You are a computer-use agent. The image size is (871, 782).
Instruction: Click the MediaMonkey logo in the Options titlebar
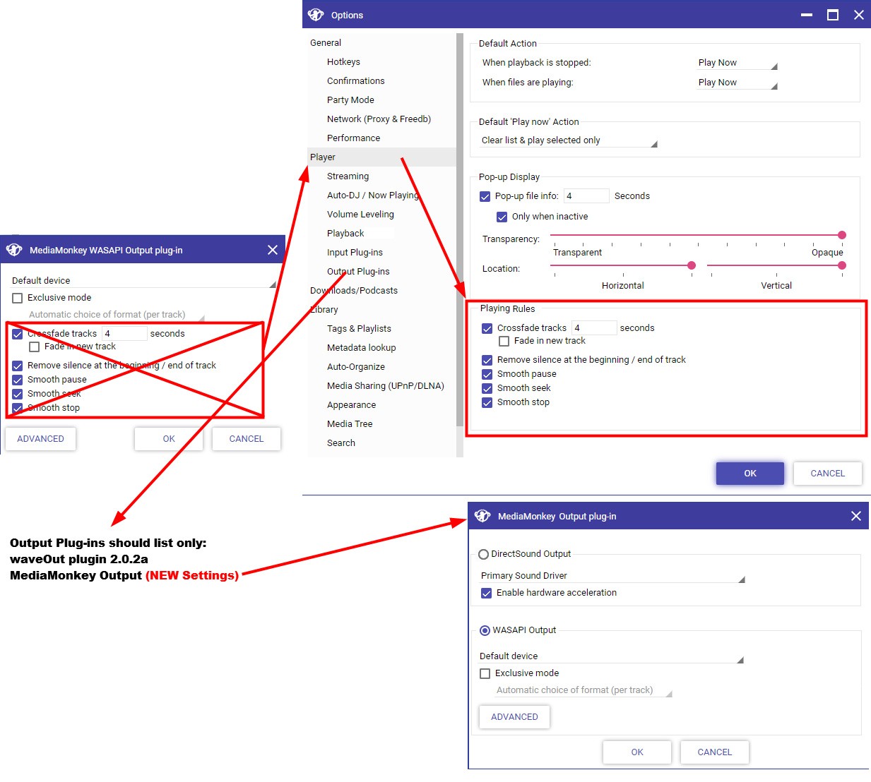pos(316,15)
